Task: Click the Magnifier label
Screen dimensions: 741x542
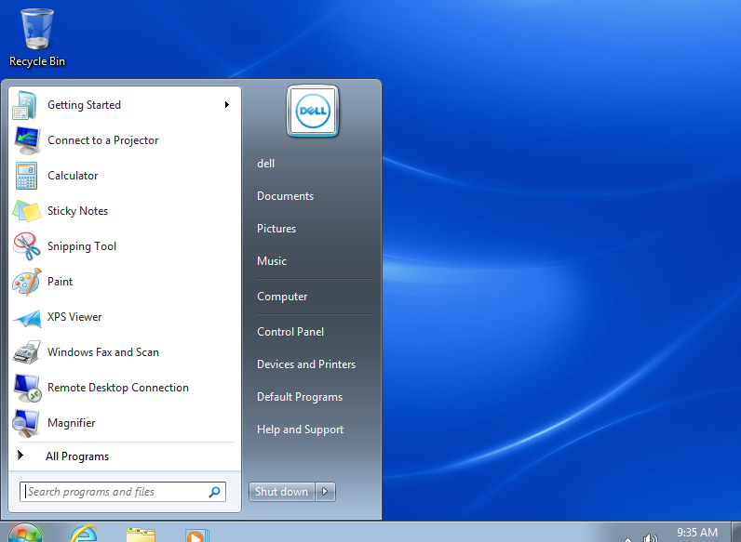Action: click(x=72, y=423)
